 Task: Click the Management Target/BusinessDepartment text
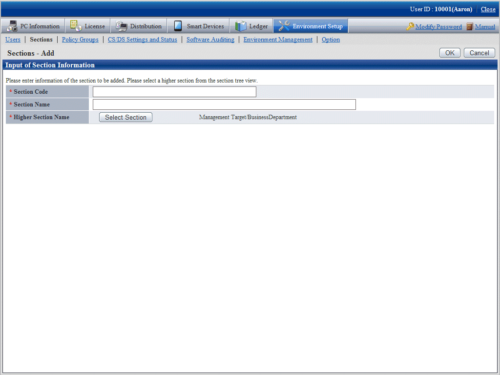248,117
